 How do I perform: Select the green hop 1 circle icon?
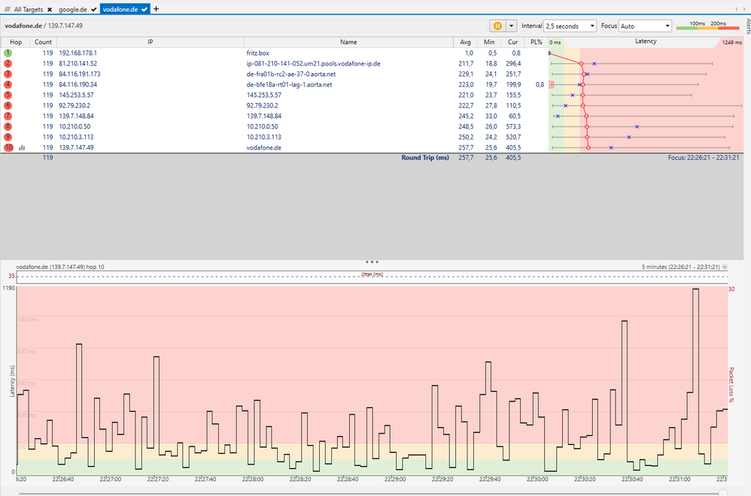[8, 53]
